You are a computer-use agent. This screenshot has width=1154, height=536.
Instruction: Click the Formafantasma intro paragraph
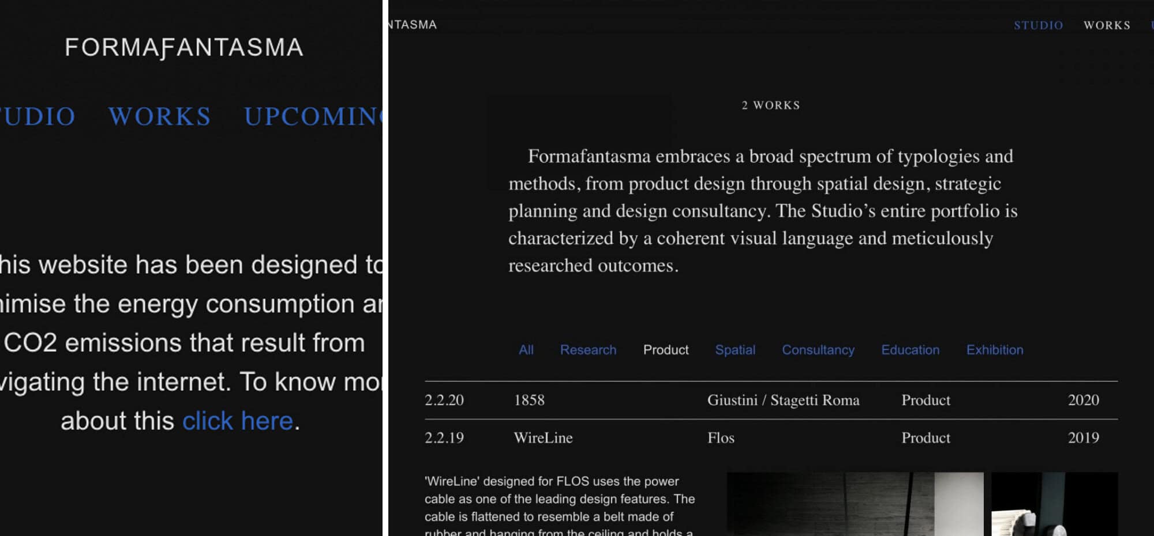pyautogui.click(x=763, y=210)
